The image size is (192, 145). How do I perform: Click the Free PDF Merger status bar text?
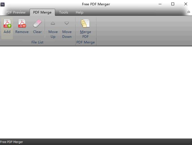(12, 142)
